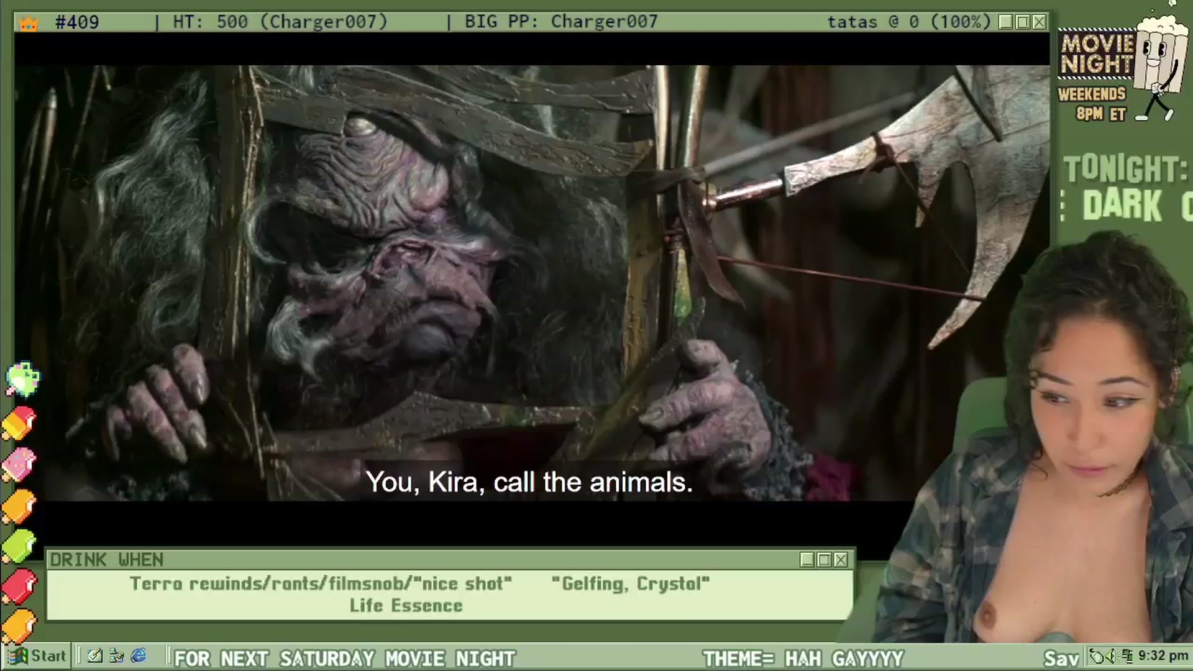Screen dimensions: 1193x671
Task: Click the lime green popsicle icon
Action: 19,547
